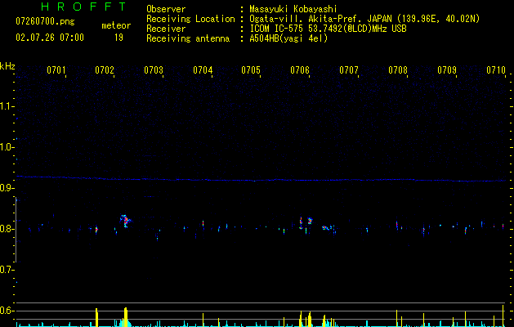Click the meteor count 19

[118, 38]
